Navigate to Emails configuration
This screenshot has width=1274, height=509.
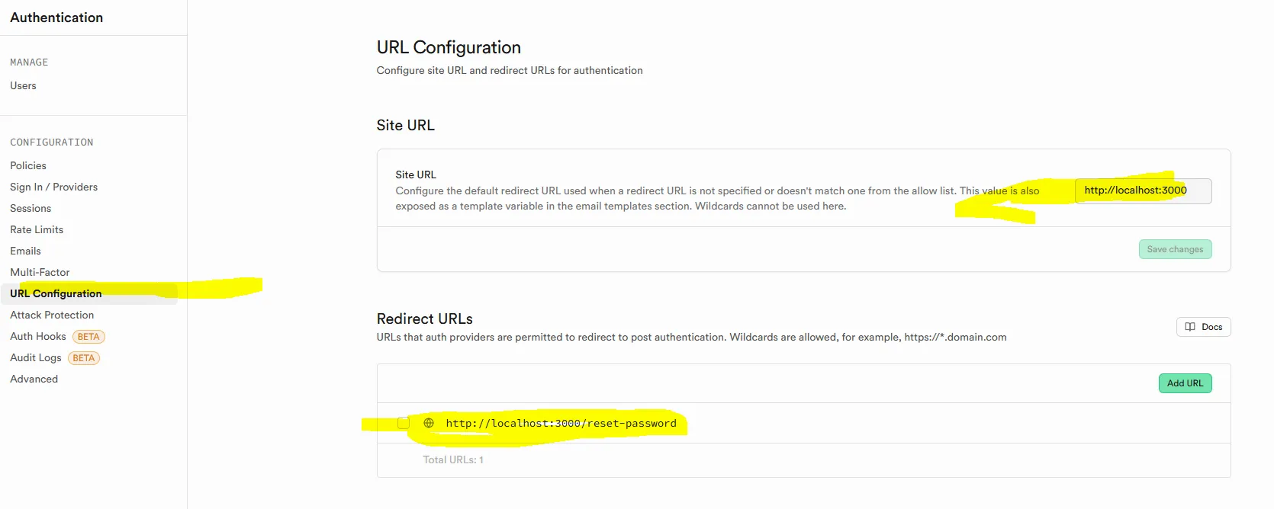coord(25,251)
